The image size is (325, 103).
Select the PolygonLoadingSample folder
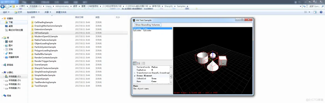[46, 51]
